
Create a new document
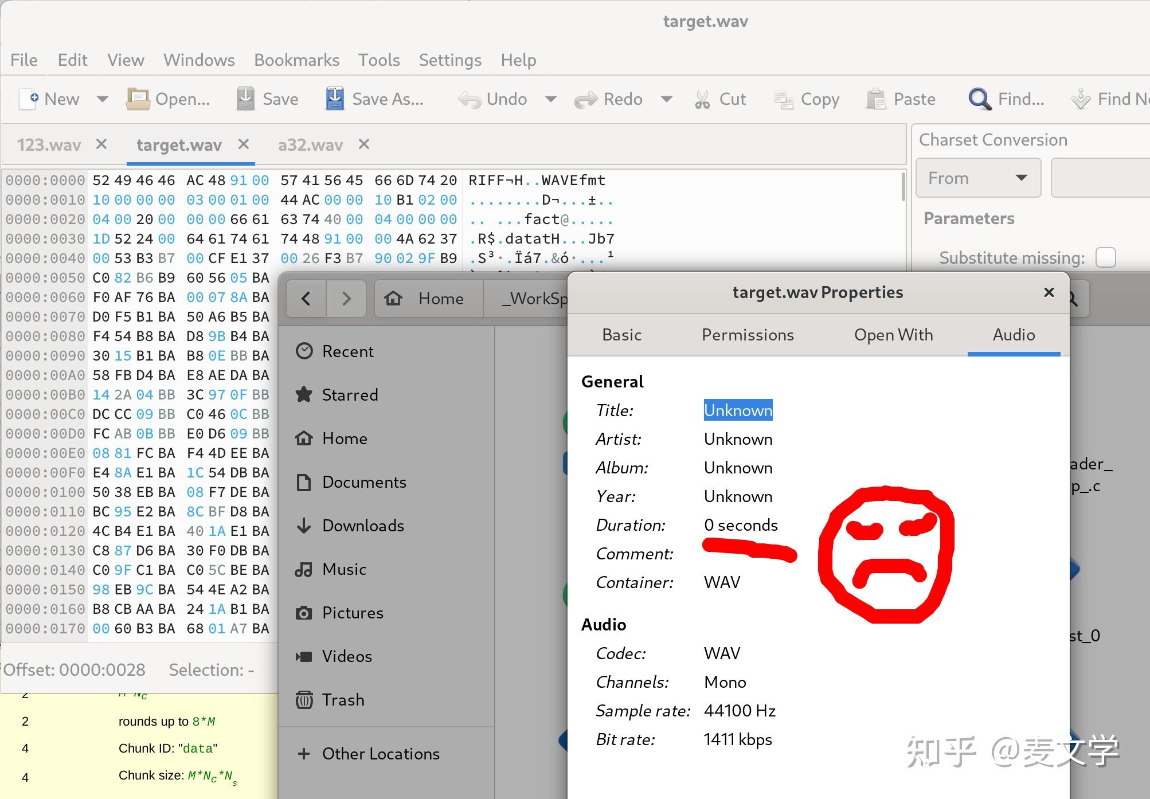point(52,99)
